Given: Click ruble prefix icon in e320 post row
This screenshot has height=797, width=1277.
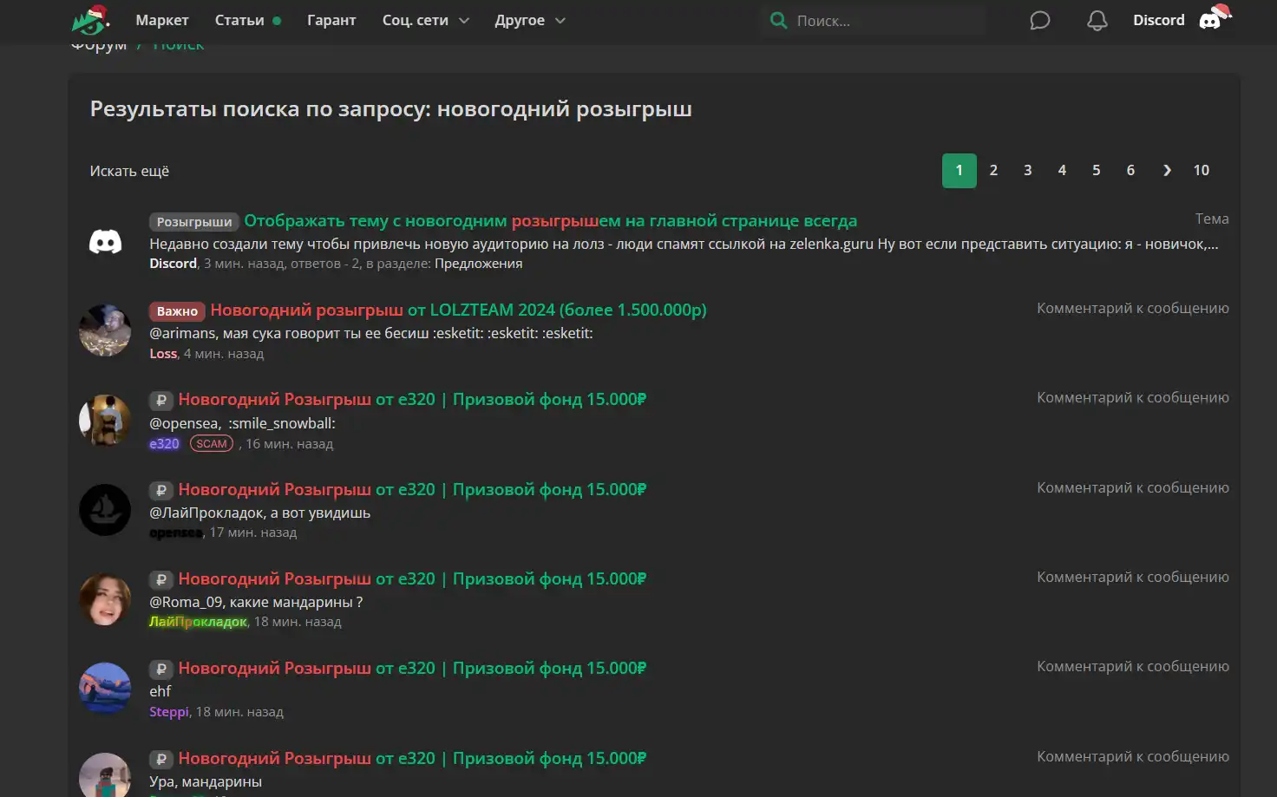Looking at the screenshot, I should click(x=161, y=400).
